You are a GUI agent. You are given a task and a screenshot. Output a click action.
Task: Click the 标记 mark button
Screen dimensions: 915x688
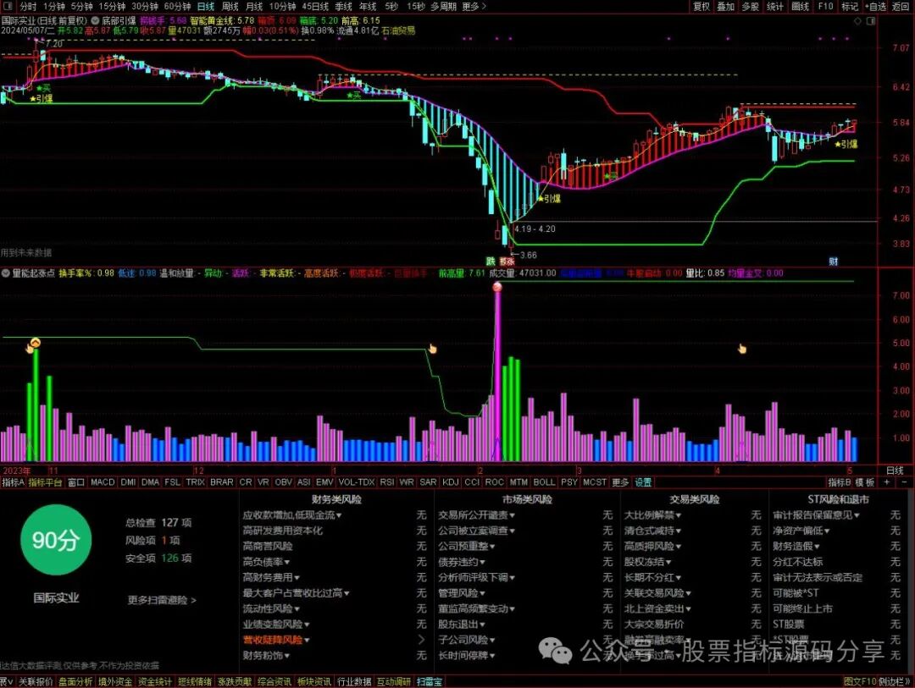pyautogui.click(x=850, y=7)
